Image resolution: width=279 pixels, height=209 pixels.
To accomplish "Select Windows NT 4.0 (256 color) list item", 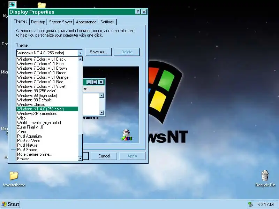I will pos(47,109).
